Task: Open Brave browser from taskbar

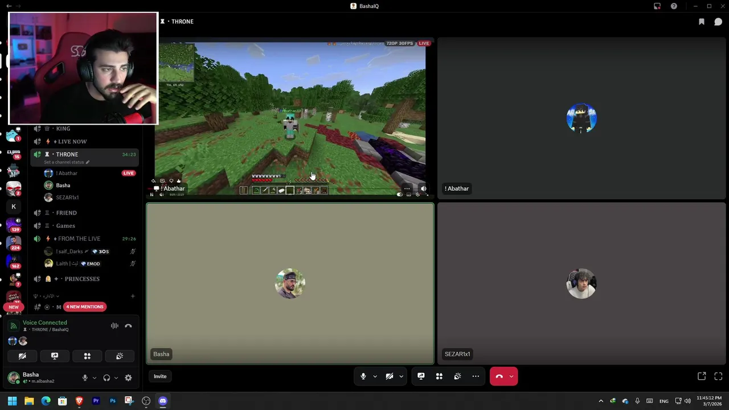Action: [79, 401]
